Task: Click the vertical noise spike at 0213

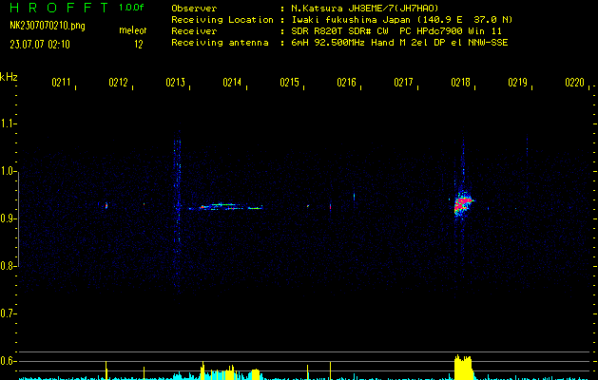Action: coord(177,190)
